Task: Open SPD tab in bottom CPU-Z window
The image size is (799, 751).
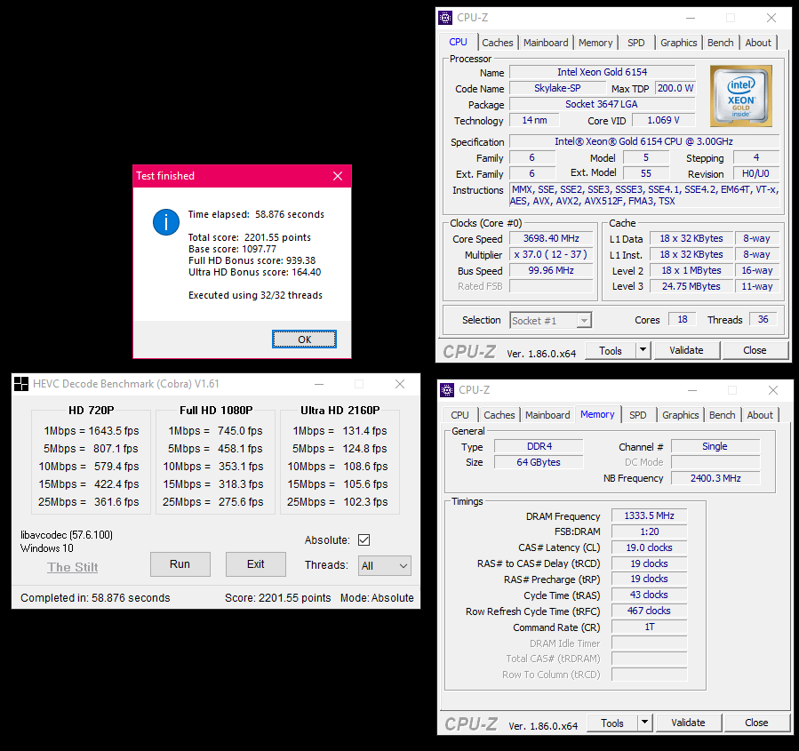Action: (637, 415)
